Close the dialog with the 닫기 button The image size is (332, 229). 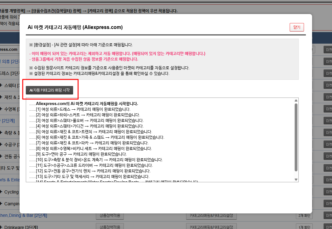pyautogui.click(x=297, y=27)
